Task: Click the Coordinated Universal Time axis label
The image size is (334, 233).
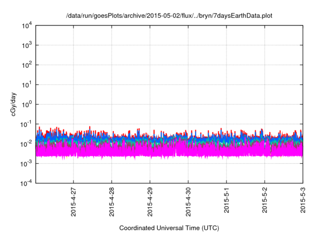Action: coord(169,228)
